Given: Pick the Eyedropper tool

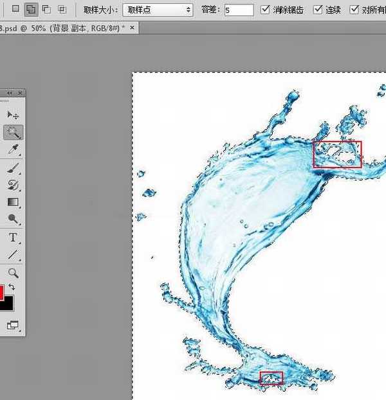Looking at the screenshot, I should coord(13,150).
